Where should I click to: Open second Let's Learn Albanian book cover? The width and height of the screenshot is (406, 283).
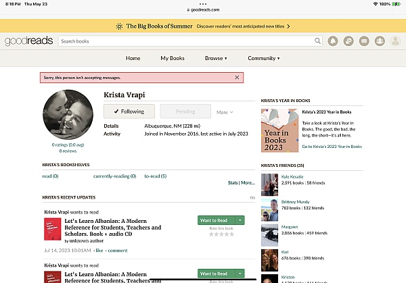tap(53, 277)
